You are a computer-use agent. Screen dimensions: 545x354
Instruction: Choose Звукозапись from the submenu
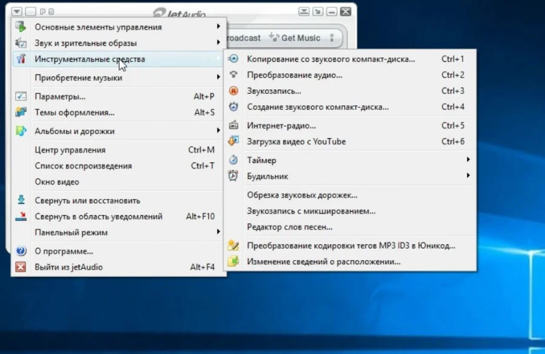(x=350, y=91)
